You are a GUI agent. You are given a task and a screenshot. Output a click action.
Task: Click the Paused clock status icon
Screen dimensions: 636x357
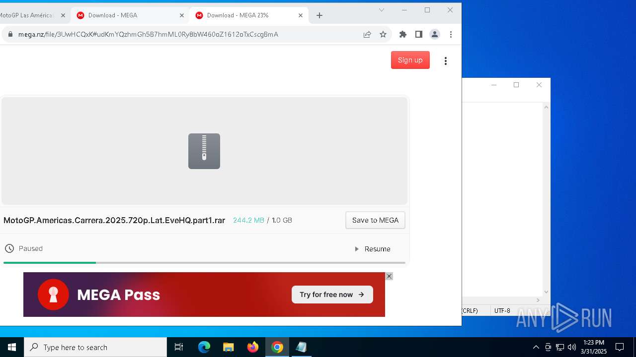tap(9, 248)
